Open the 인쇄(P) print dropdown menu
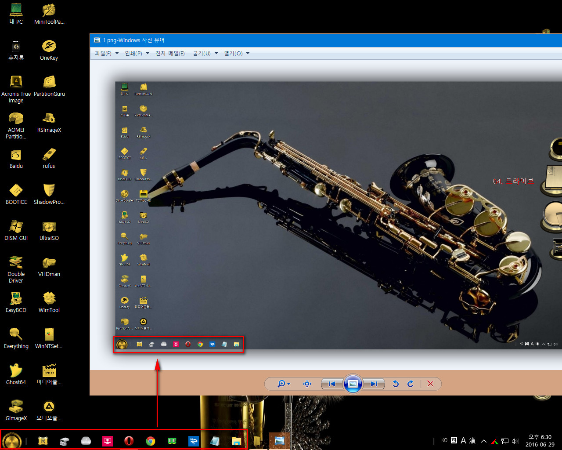The width and height of the screenshot is (562, 450). pos(137,53)
